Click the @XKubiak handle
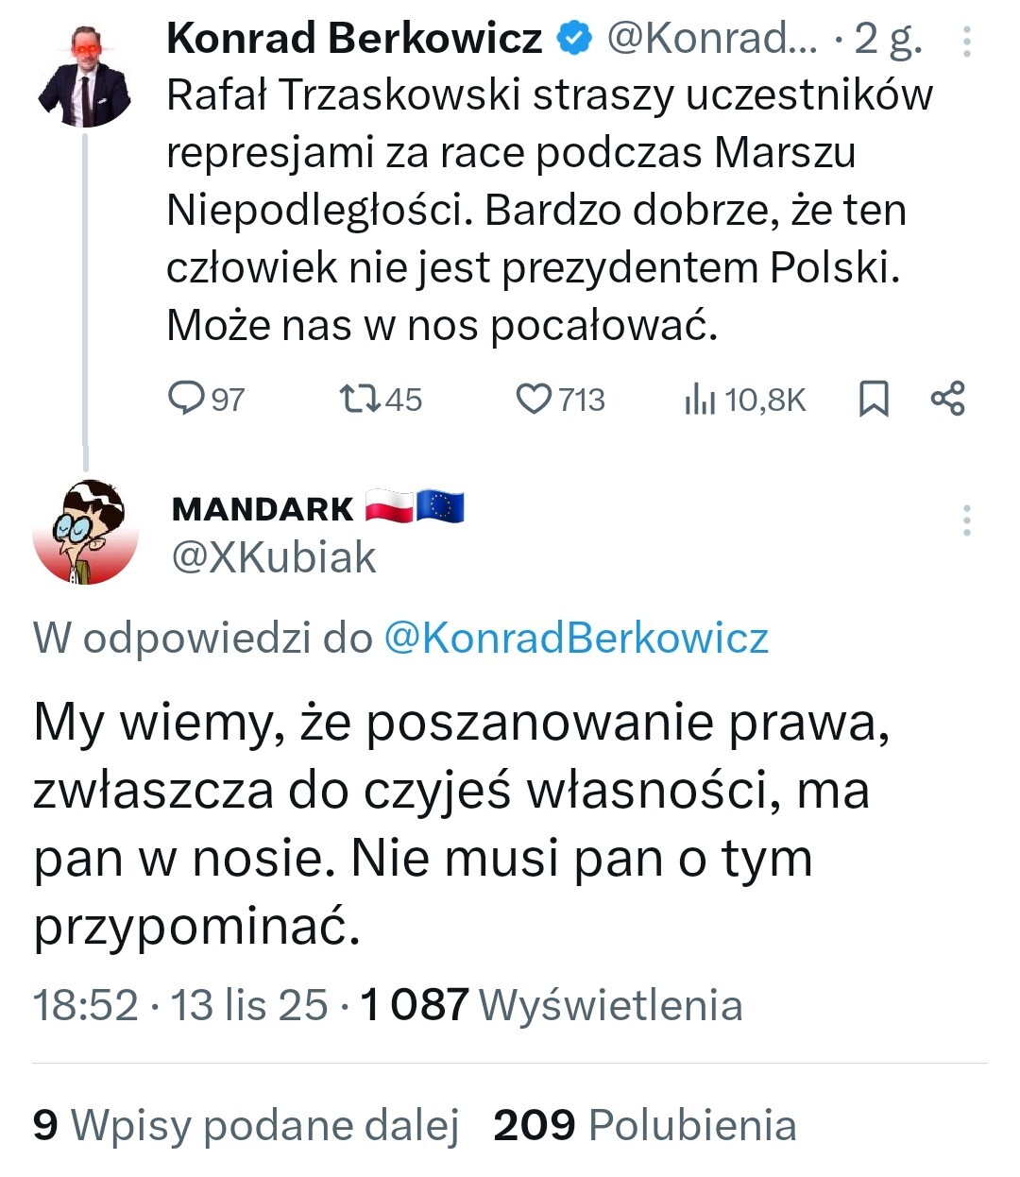 (274, 558)
